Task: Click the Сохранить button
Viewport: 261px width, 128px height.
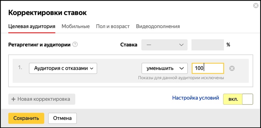Action: click(x=26, y=118)
